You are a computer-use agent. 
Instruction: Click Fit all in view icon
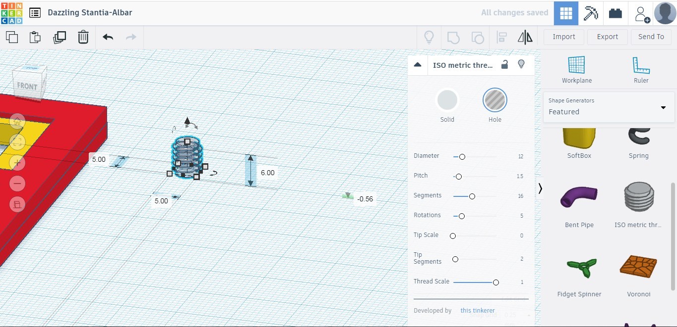coord(17,141)
